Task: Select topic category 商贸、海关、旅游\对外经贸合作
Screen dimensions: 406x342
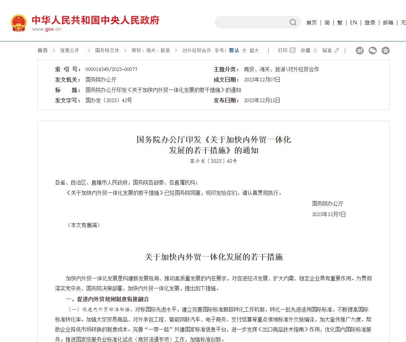Action: (282, 69)
